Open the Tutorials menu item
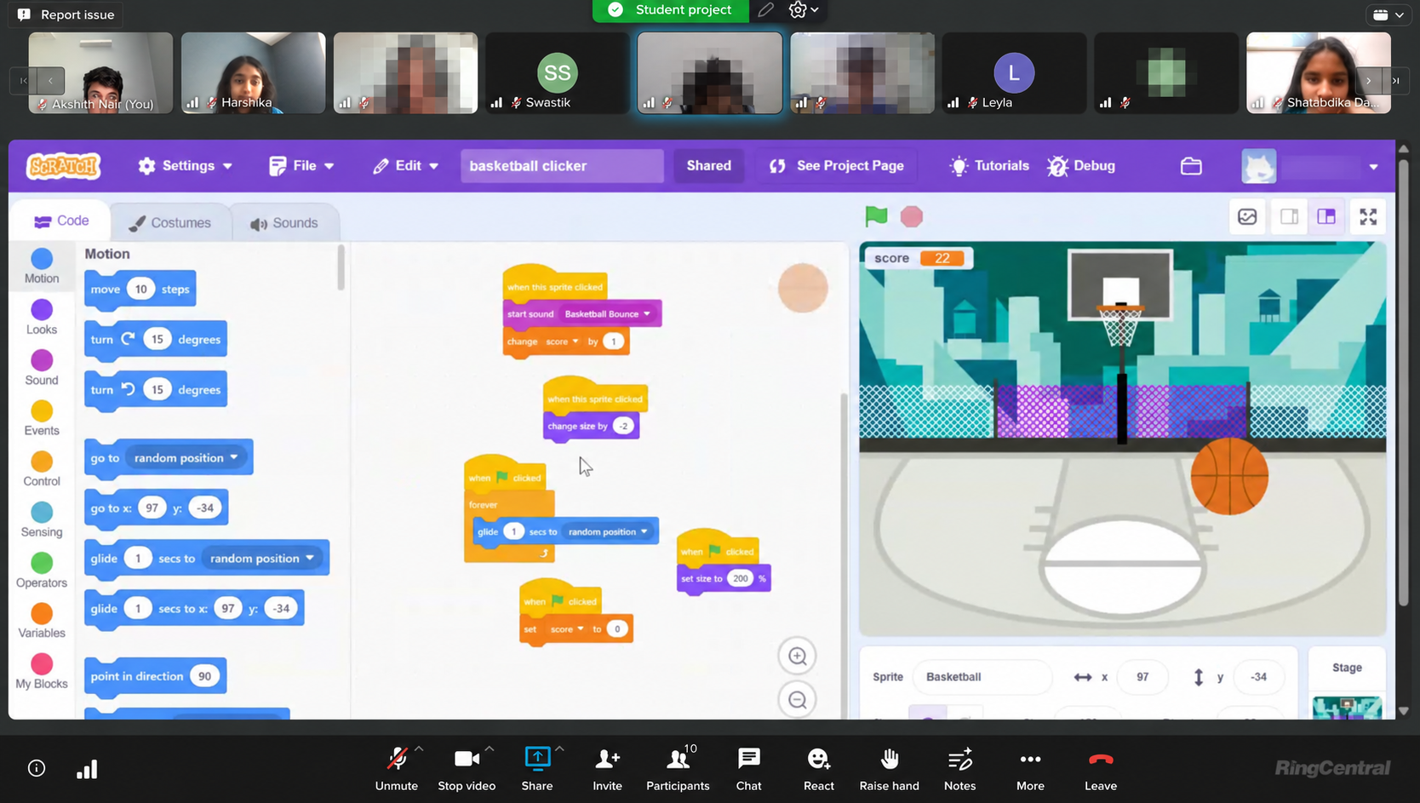The image size is (1420, 803). [x=989, y=166]
